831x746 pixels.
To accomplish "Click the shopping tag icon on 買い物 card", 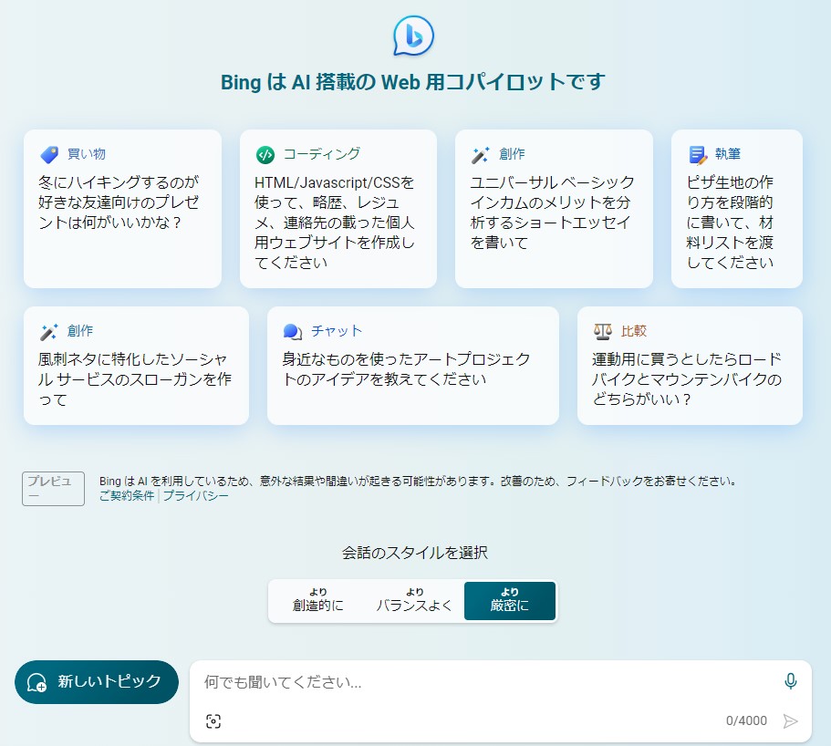I will 49,154.
